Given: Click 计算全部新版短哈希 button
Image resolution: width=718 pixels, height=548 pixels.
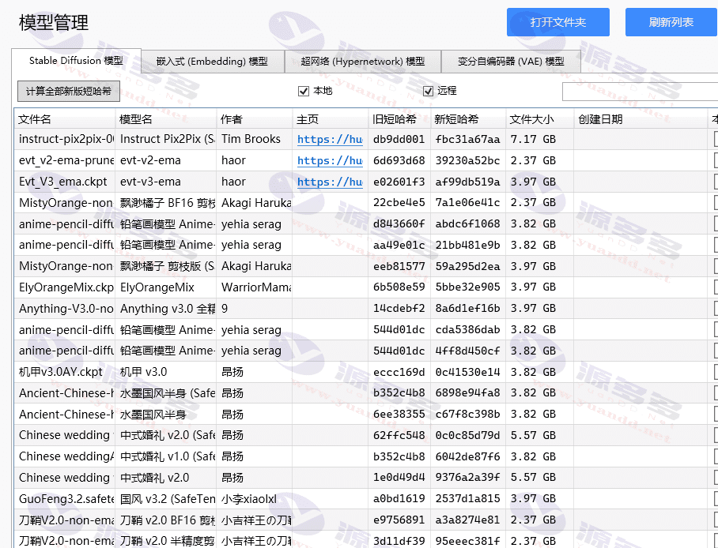Looking at the screenshot, I should tap(69, 91).
